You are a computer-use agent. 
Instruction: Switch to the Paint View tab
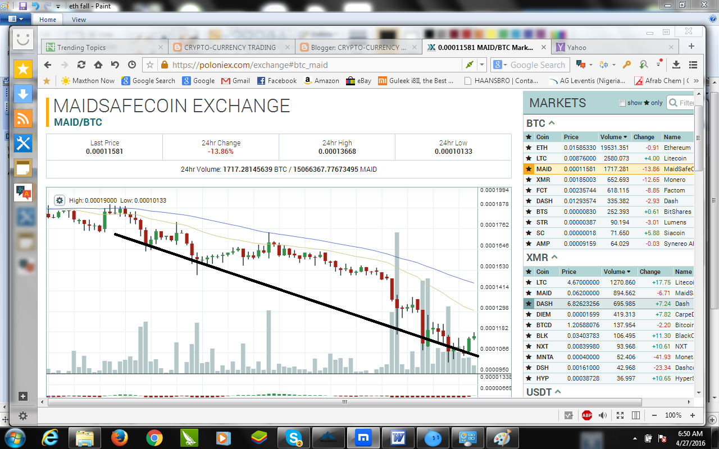[x=79, y=20]
